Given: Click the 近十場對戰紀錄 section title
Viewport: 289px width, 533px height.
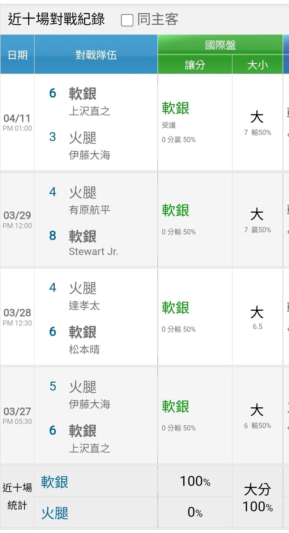Looking at the screenshot, I should click(x=56, y=19).
